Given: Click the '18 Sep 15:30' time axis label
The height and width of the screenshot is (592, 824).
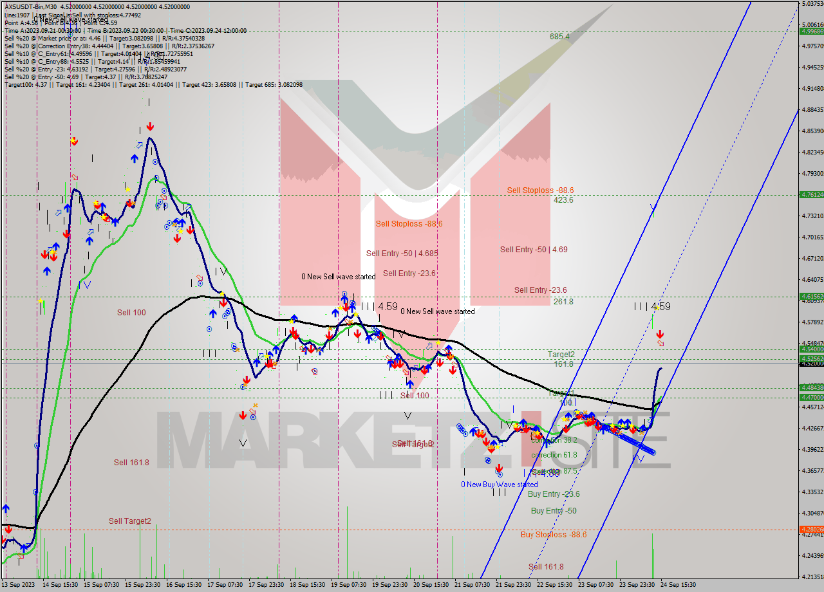Looking at the screenshot, I should (309, 585).
